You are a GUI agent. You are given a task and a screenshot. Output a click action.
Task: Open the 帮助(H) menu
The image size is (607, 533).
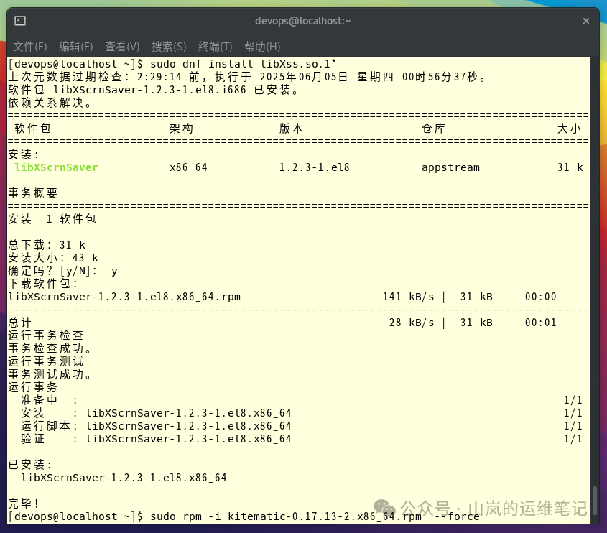262,47
